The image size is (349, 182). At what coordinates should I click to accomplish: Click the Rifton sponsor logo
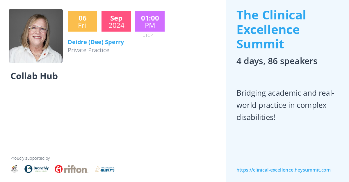tap(72, 169)
